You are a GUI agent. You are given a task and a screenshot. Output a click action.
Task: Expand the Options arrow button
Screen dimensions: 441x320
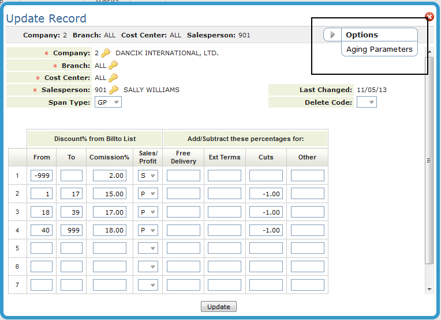tap(332, 35)
